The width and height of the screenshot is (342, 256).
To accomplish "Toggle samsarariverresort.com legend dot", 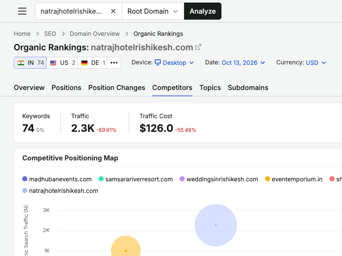I will (x=101, y=179).
